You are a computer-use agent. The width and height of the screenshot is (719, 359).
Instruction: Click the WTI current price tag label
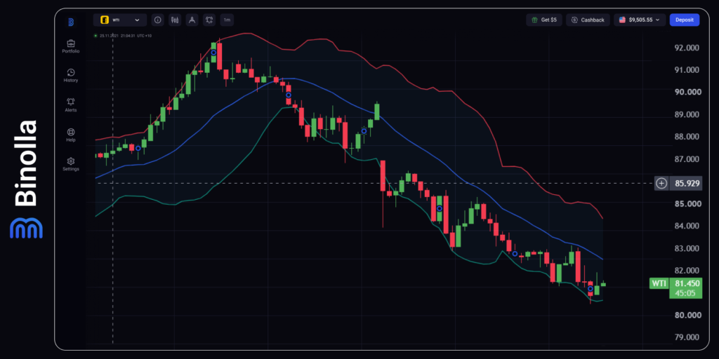point(659,283)
